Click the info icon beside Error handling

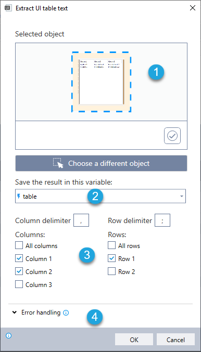click(66, 312)
